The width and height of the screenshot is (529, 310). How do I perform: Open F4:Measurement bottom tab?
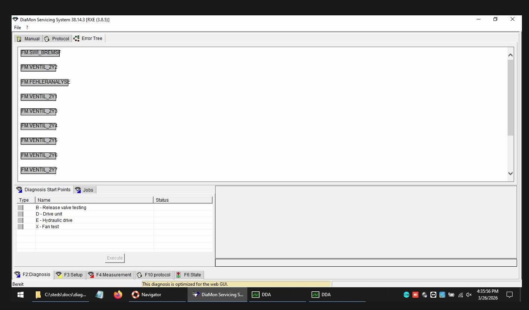110,275
